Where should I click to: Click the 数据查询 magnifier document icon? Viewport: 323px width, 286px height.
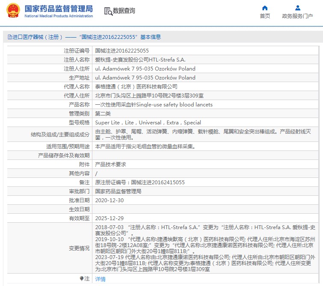[x=108, y=11]
